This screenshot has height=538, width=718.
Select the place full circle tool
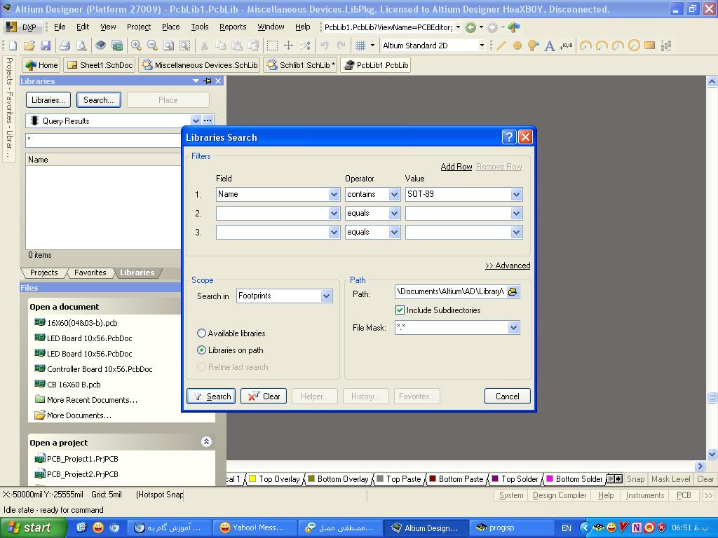click(634, 46)
